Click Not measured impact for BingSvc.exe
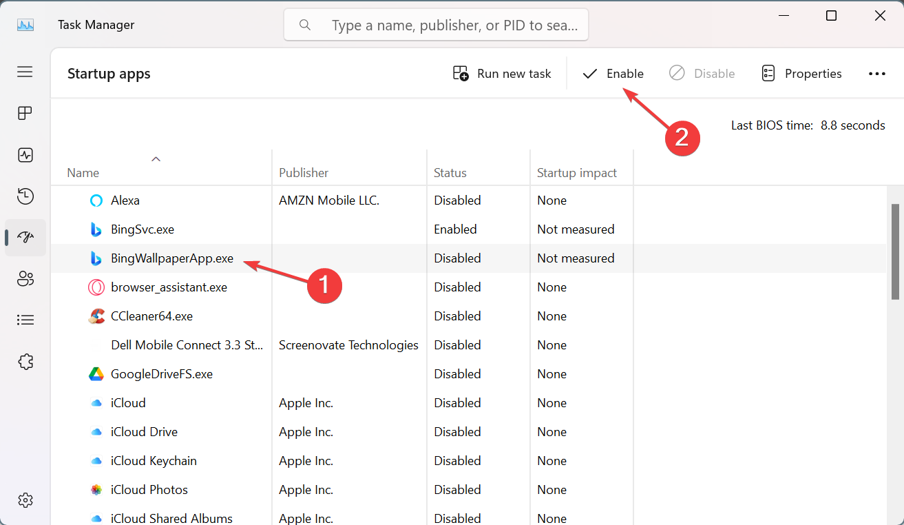This screenshot has width=904, height=525. pos(576,229)
